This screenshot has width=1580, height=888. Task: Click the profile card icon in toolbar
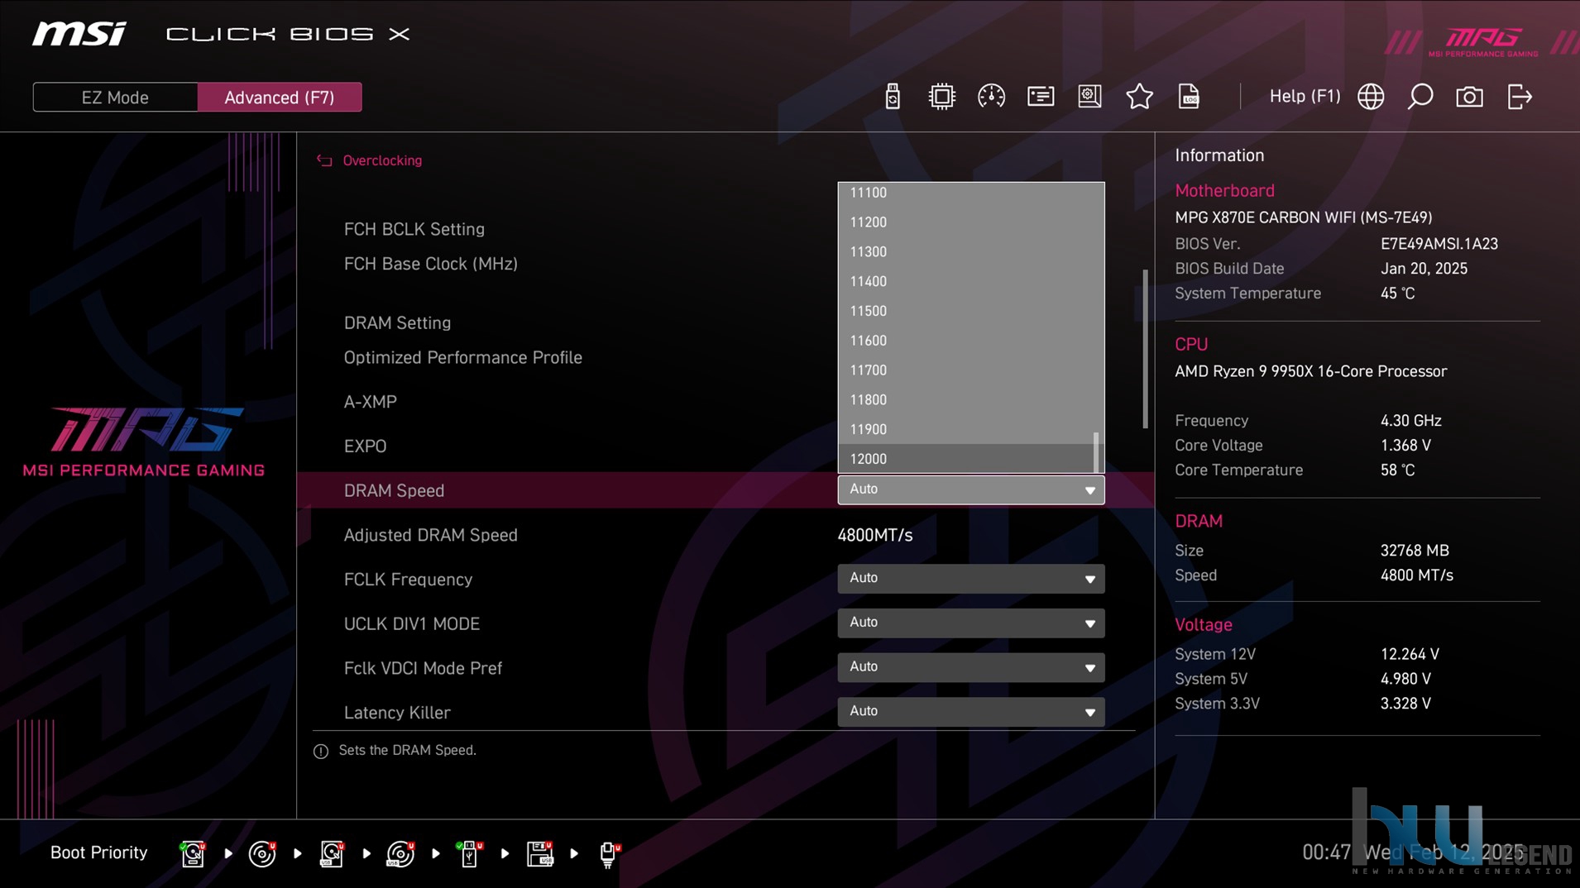1041,97
